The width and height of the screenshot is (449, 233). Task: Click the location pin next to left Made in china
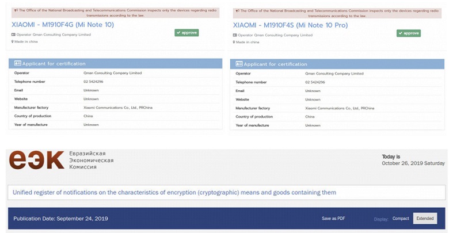[13, 41]
